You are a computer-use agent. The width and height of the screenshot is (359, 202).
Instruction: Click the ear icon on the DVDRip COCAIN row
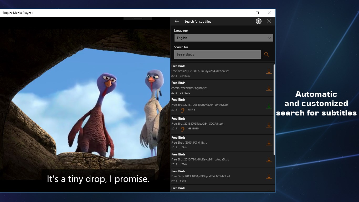click(183, 129)
